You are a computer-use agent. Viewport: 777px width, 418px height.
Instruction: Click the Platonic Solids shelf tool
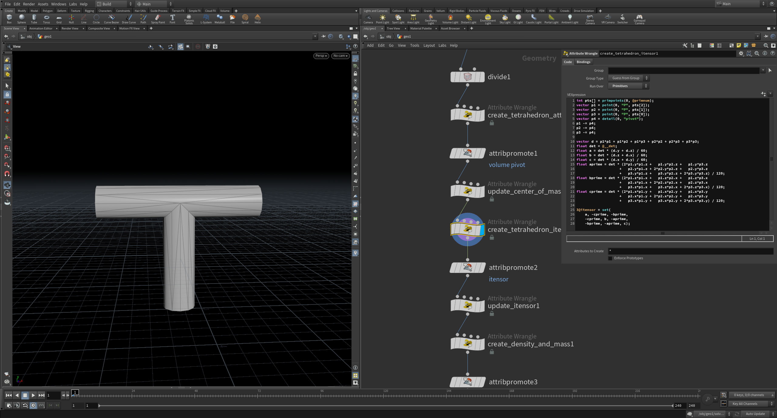coord(189,19)
